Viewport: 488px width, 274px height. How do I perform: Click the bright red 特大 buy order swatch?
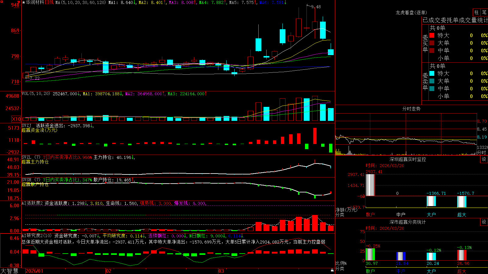click(432, 35)
